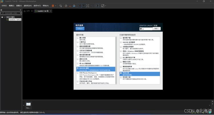Click the stretch guest display icon
This screenshot has width=214, height=115.
coord(103,6)
